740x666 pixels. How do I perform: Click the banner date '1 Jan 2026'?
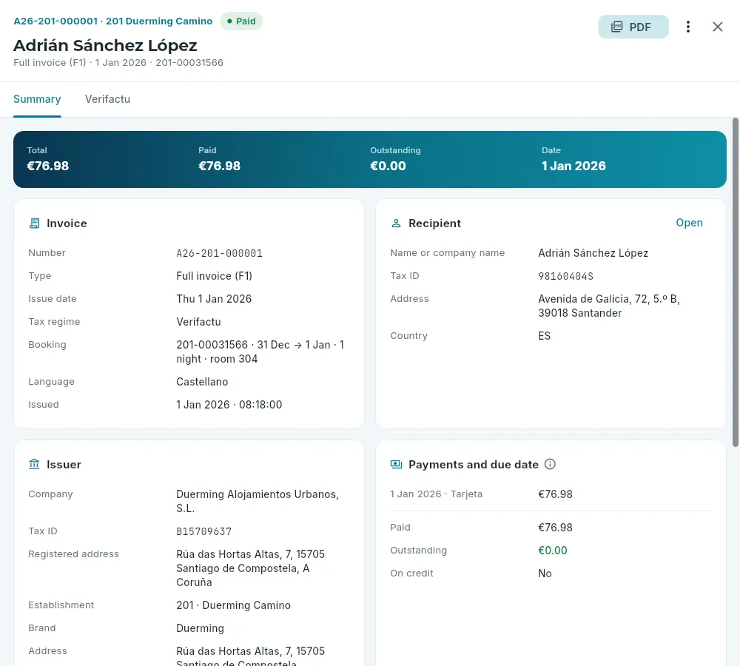573,166
